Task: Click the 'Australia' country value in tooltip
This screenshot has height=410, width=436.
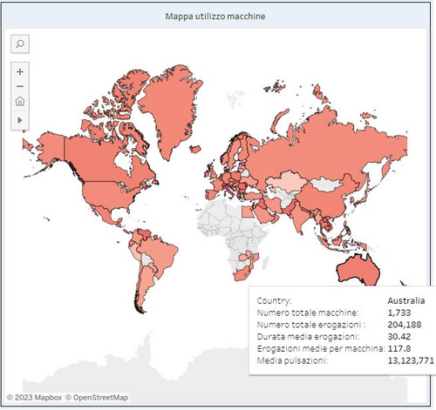Action: click(x=406, y=300)
